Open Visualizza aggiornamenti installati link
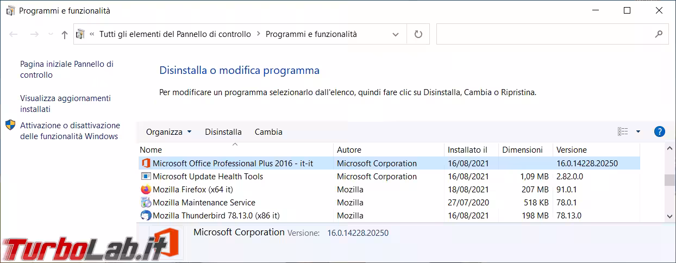Viewport: 676px width, 263px height. (x=65, y=104)
